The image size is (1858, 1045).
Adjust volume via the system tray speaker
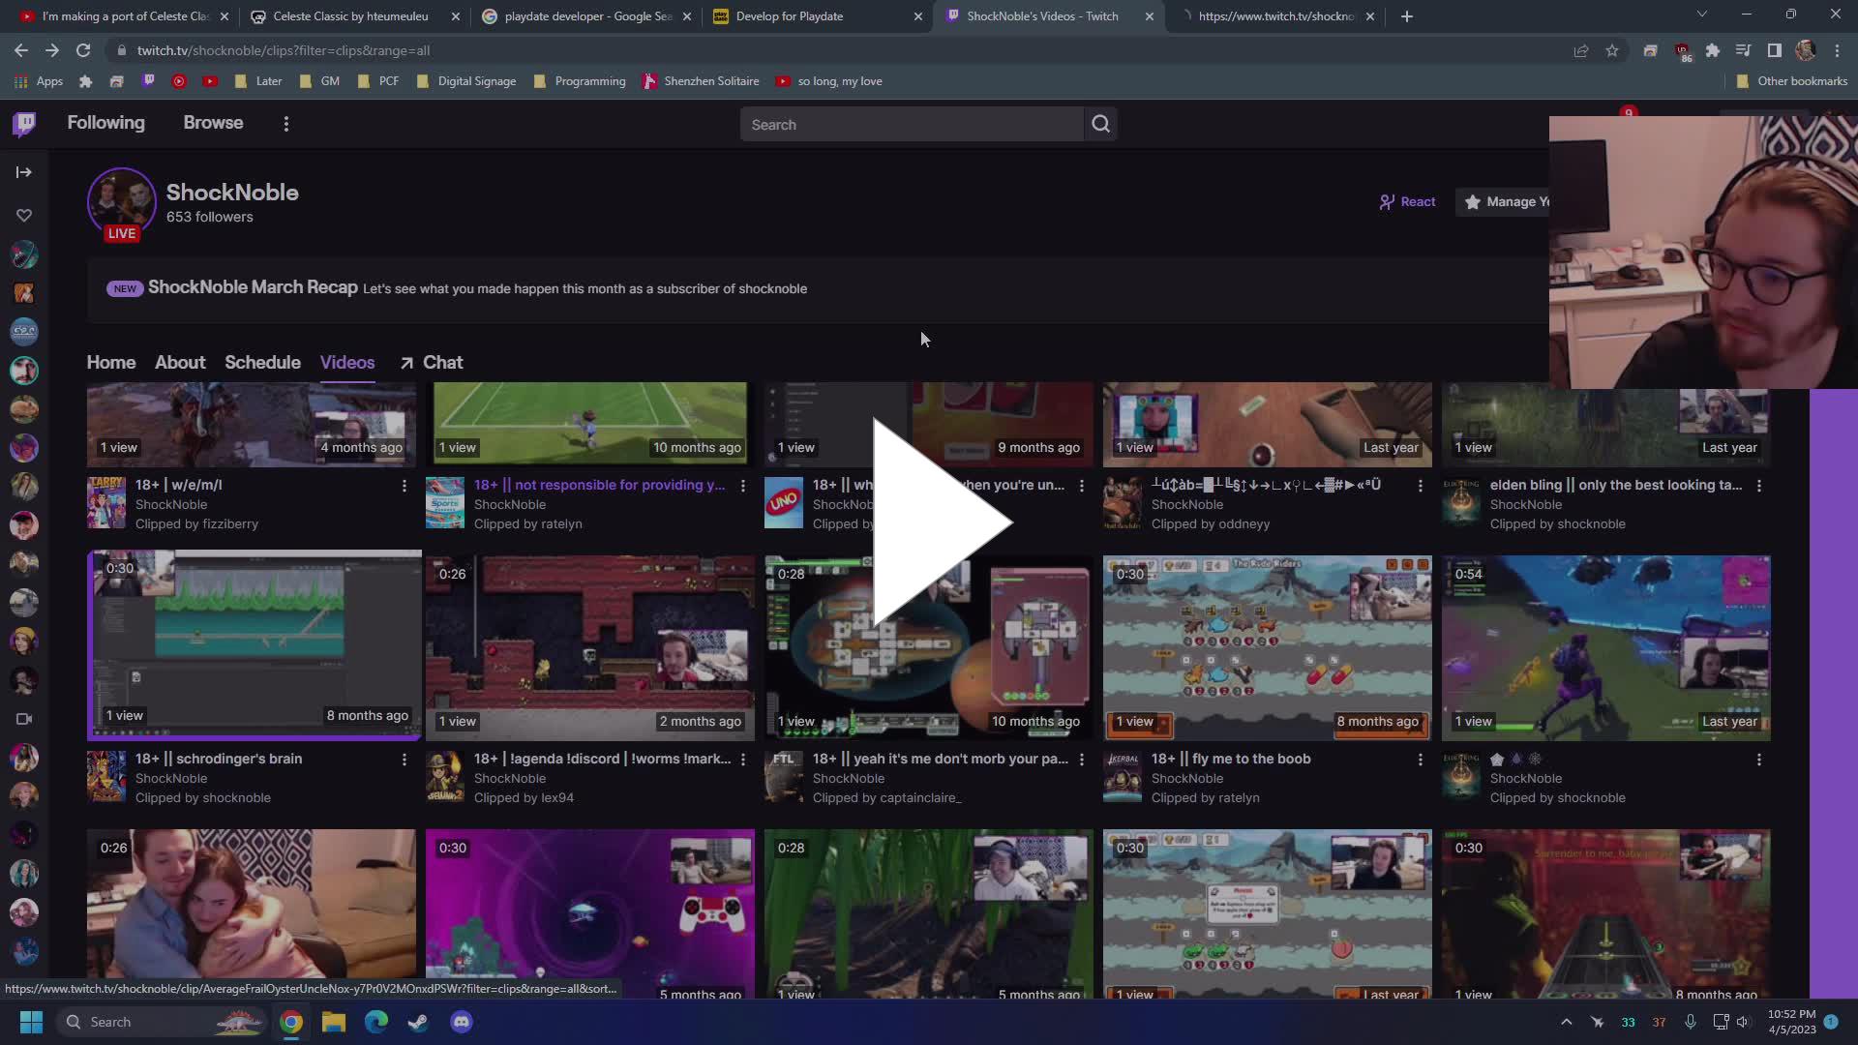click(1744, 1022)
